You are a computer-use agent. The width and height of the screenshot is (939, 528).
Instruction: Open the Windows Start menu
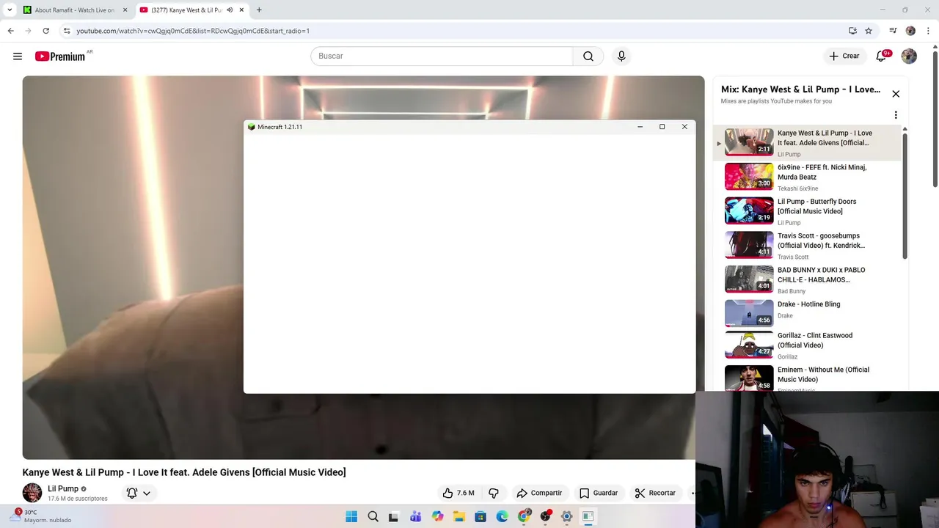coord(351,517)
